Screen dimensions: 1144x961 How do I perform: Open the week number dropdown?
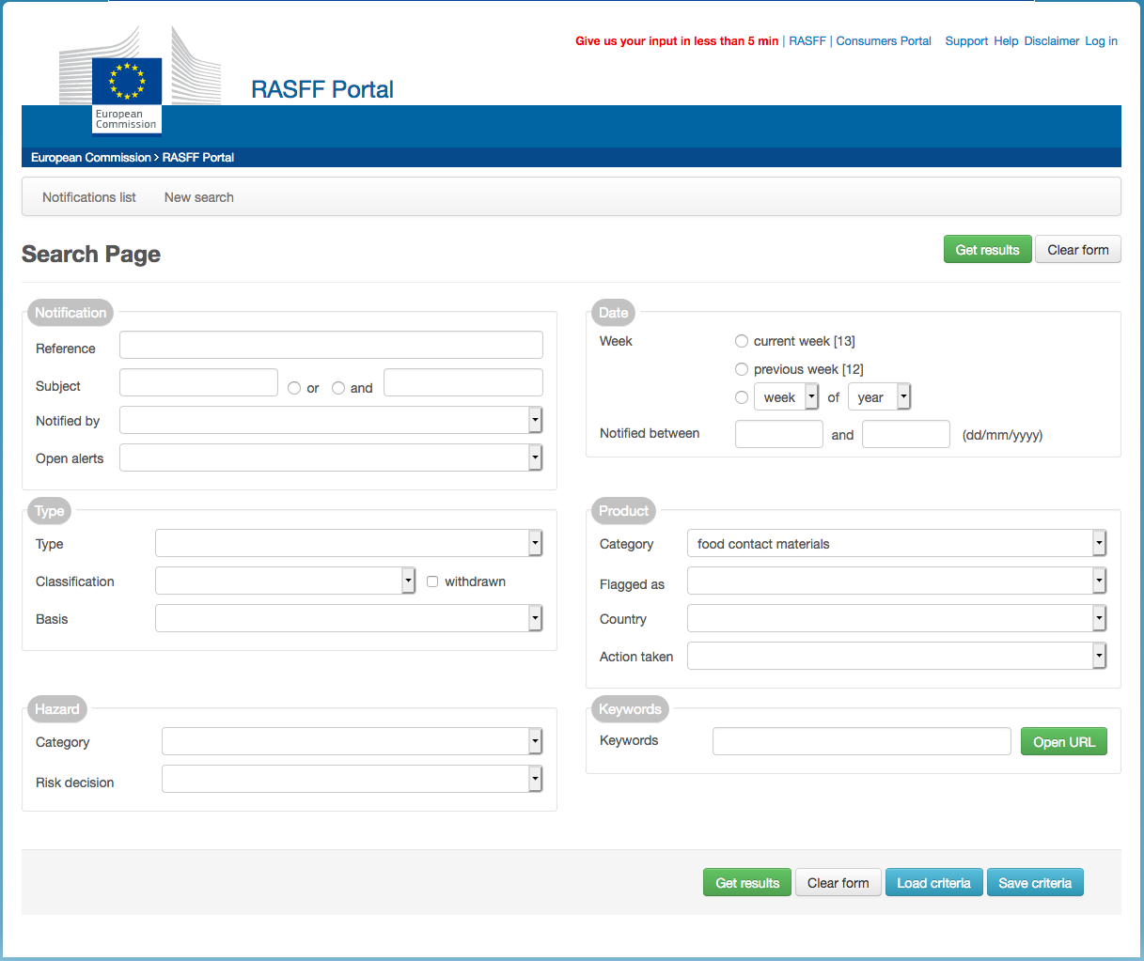click(786, 397)
